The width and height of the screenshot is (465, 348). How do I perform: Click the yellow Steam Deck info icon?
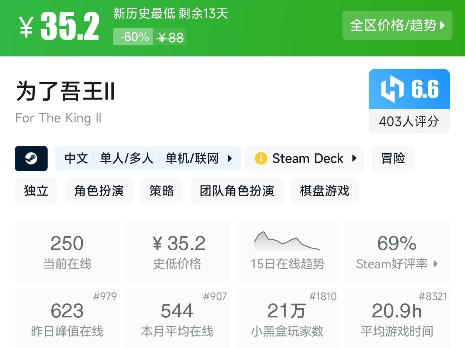tap(261, 159)
